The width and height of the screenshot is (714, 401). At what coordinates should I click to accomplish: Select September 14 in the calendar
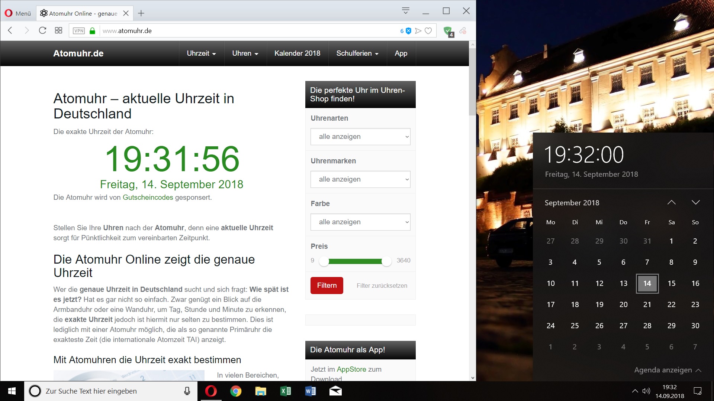click(647, 284)
